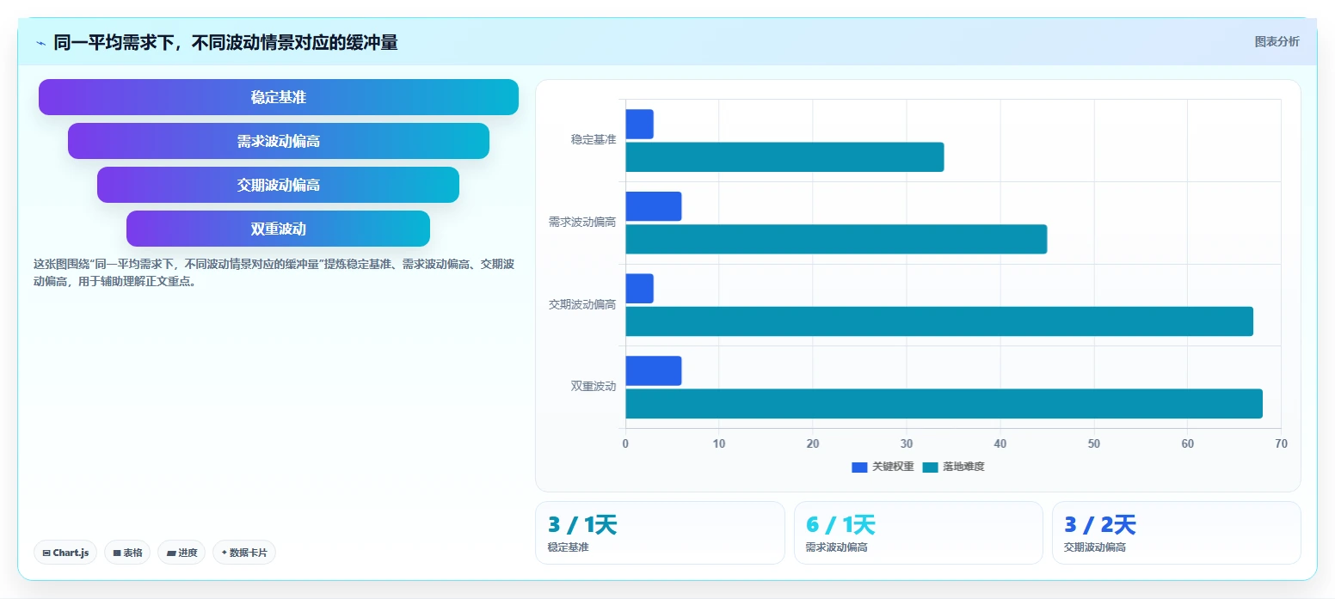1335x599 pixels.
Task: Click the 交期波动偏高 blue 关键权重 bar
Action: [x=639, y=289]
